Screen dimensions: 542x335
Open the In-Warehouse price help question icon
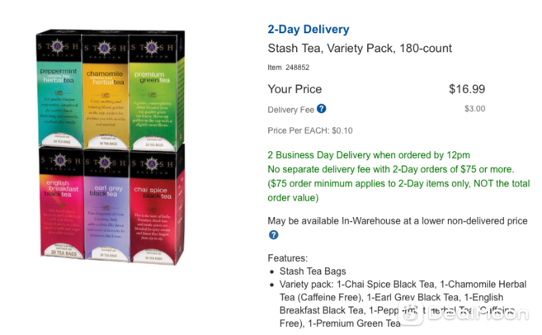274,235
